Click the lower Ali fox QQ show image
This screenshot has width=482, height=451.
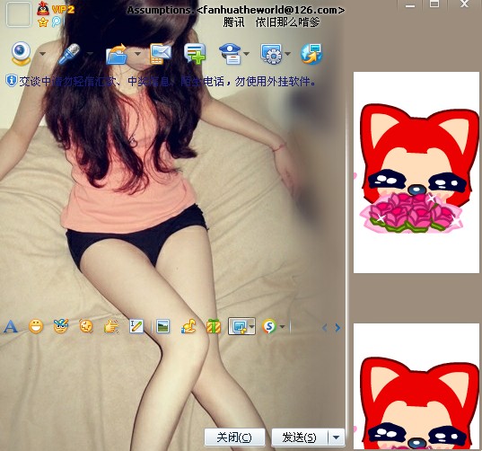(x=416, y=386)
